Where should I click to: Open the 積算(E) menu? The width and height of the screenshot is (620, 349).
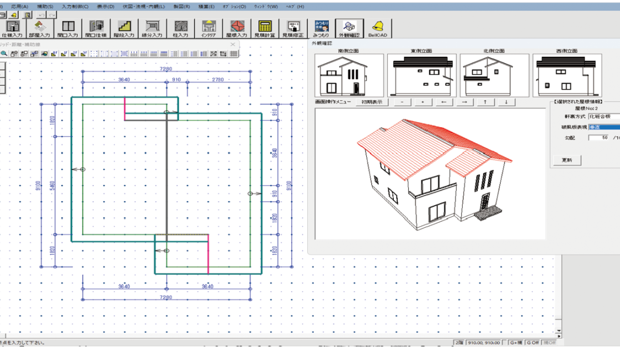click(x=207, y=7)
